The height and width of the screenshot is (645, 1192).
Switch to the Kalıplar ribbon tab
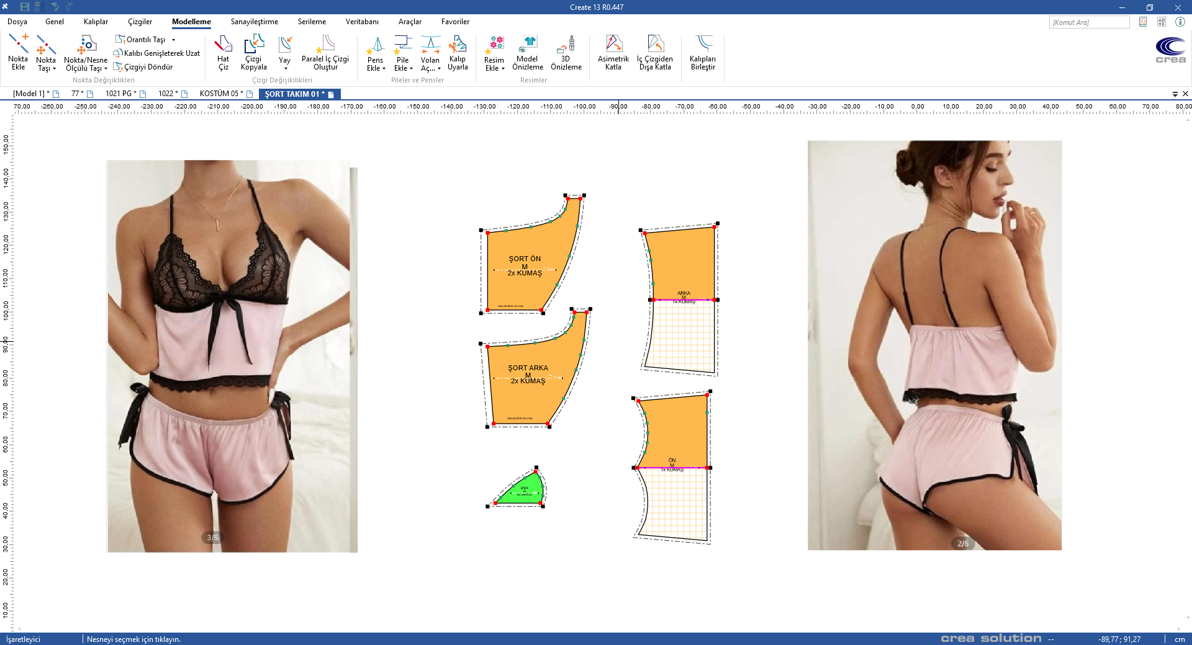96,22
